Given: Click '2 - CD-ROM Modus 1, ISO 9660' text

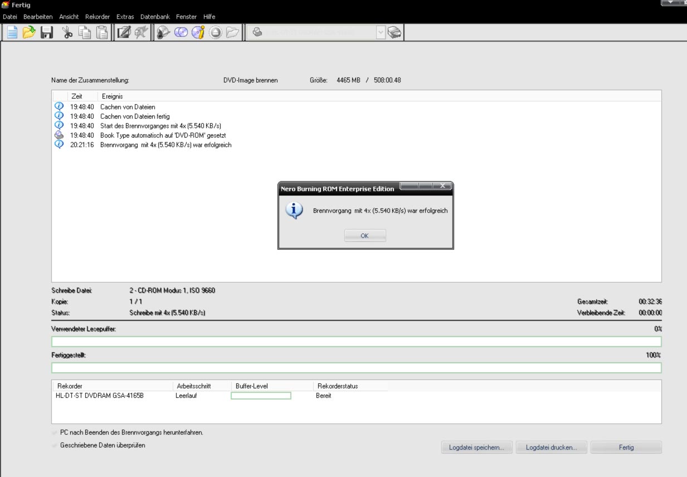Looking at the screenshot, I should [172, 290].
